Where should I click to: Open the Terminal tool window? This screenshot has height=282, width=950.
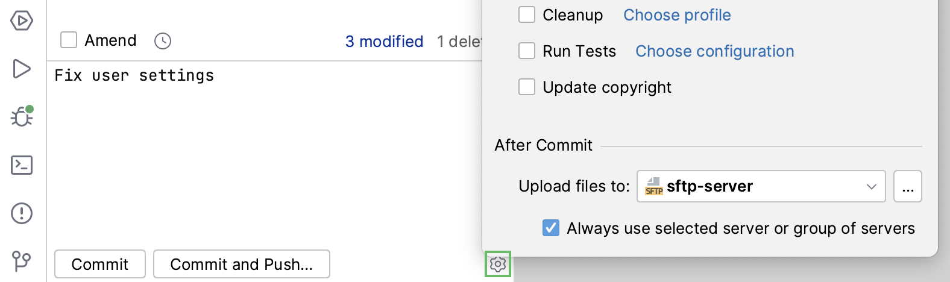pos(22,165)
